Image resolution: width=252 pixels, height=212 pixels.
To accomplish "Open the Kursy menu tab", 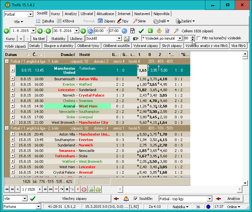I will pyautogui.click(x=55, y=14).
